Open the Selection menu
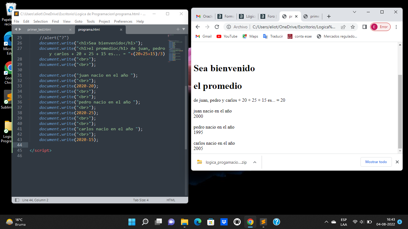The image size is (408, 229). [x=41, y=21]
